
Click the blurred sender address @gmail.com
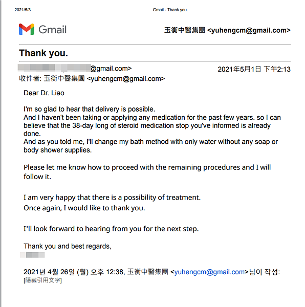click(x=75, y=68)
